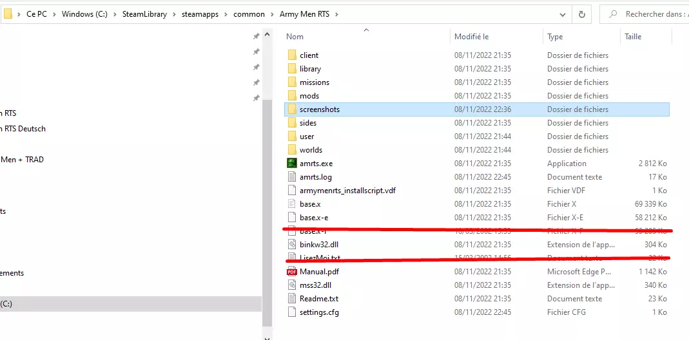
Task: Open the address bar history dropdown
Action: (x=563, y=15)
